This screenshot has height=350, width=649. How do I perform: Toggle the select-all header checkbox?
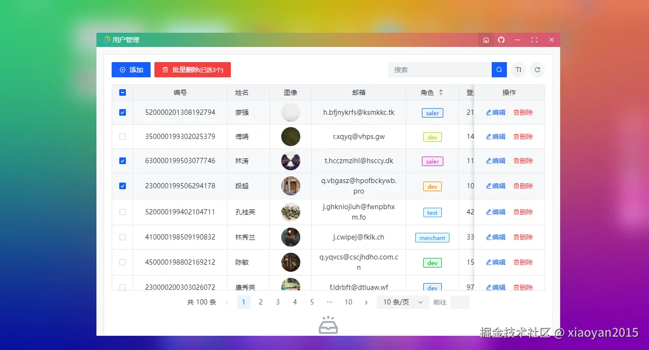tap(123, 92)
